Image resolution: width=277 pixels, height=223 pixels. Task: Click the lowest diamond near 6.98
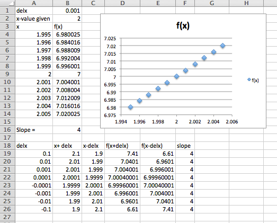click(x=130, y=107)
